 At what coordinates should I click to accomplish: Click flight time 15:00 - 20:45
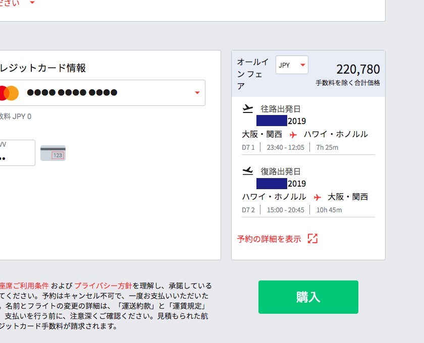[286, 210]
